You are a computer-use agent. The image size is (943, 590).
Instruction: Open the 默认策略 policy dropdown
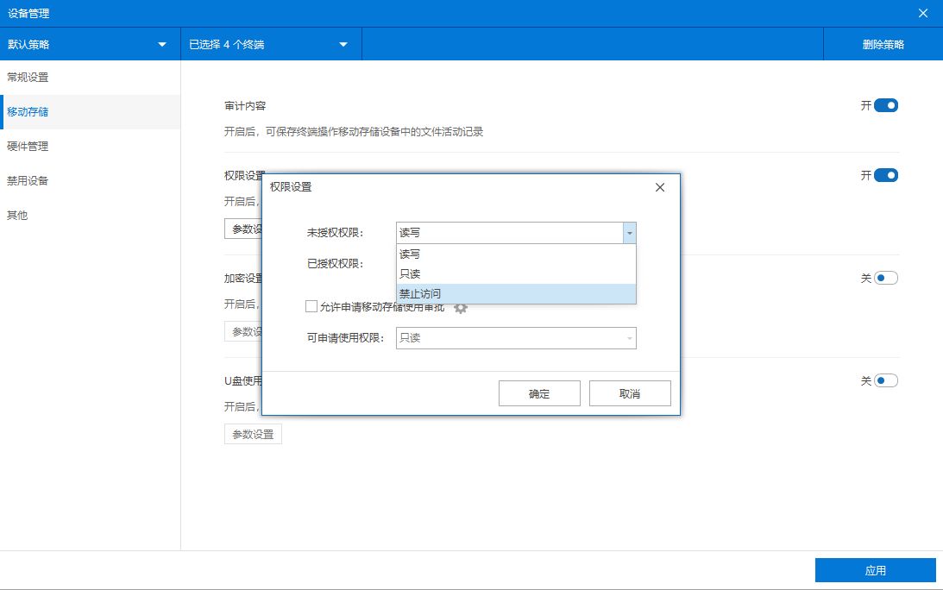91,44
